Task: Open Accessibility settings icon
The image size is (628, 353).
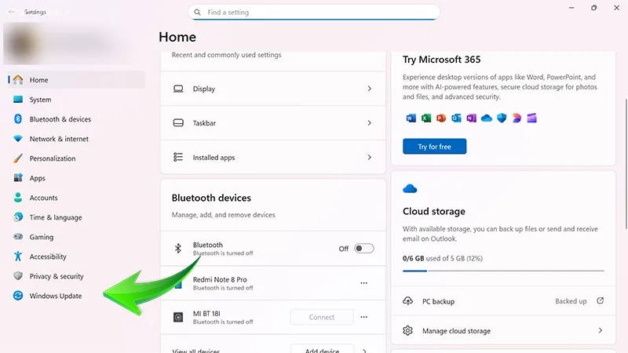Action: point(18,257)
